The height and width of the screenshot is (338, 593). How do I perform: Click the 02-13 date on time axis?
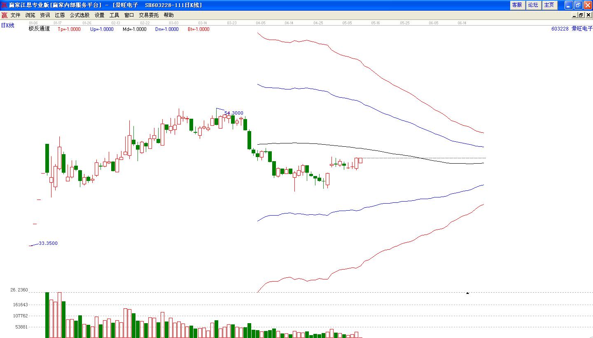point(116,23)
